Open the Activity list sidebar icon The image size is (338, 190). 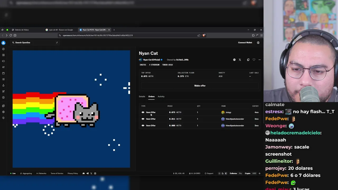pos(3,79)
